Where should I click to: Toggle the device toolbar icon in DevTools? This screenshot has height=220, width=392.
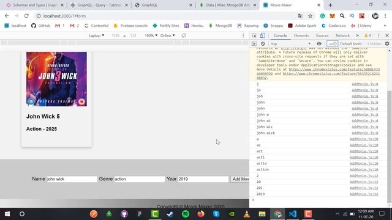click(x=263, y=35)
